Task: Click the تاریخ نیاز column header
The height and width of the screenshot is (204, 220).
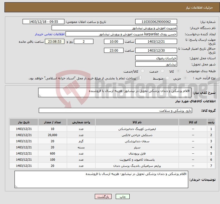Action: [x=24, y=122]
